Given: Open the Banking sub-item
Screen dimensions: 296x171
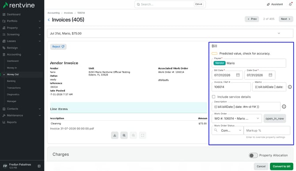Looking at the screenshot, I should (11, 81).
